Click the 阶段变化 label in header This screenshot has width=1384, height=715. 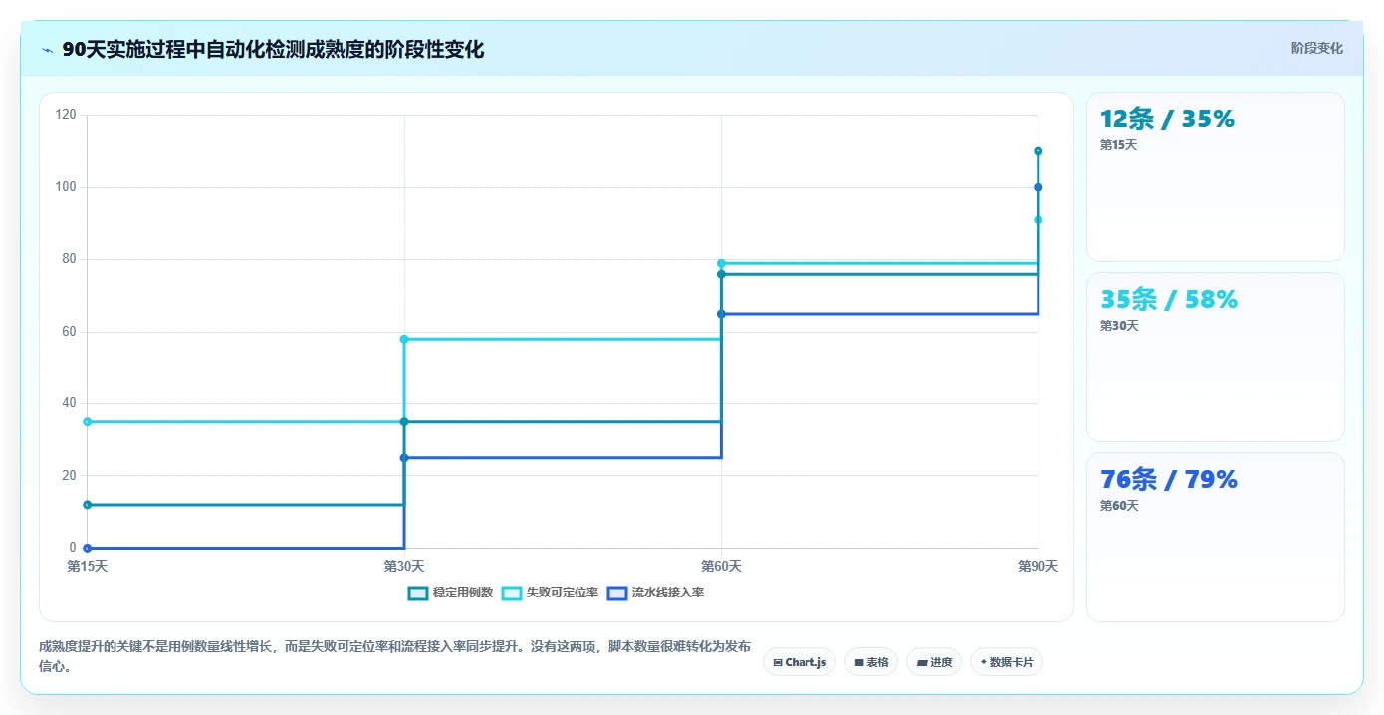click(x=1317, y=48)
